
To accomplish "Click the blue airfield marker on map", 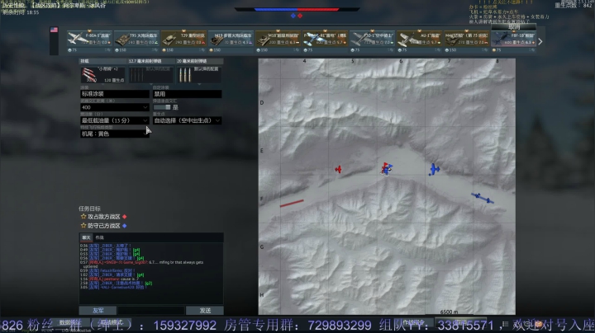I will 483,198.
